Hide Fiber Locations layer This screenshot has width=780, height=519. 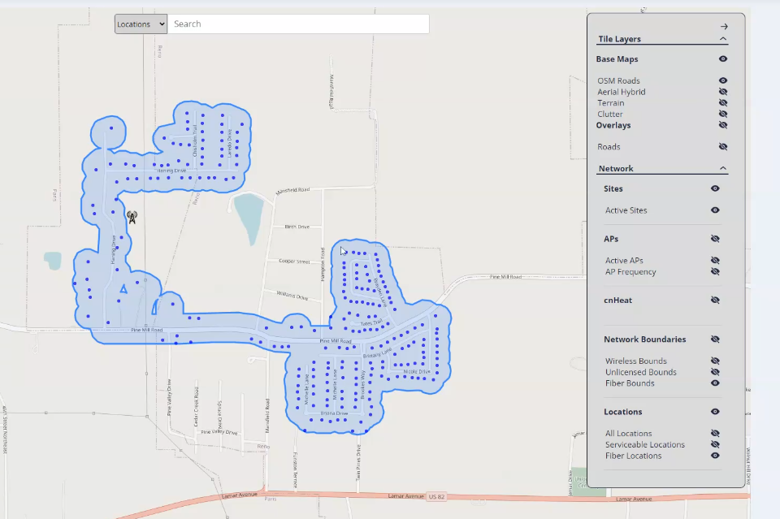(715, 456)
